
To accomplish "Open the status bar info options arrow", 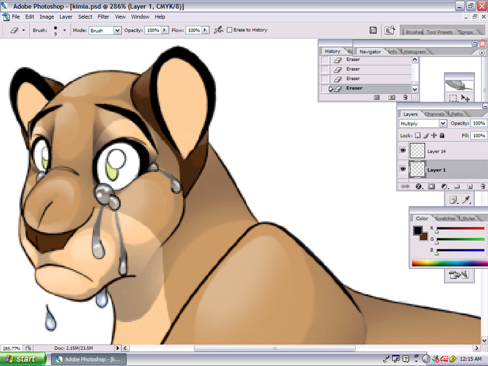I will tap(118, 348).
